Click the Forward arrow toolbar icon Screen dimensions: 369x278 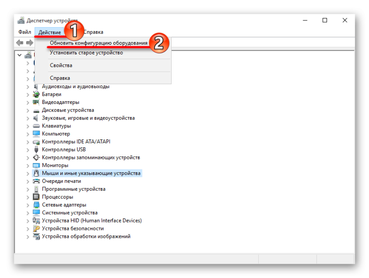point(30,43)
